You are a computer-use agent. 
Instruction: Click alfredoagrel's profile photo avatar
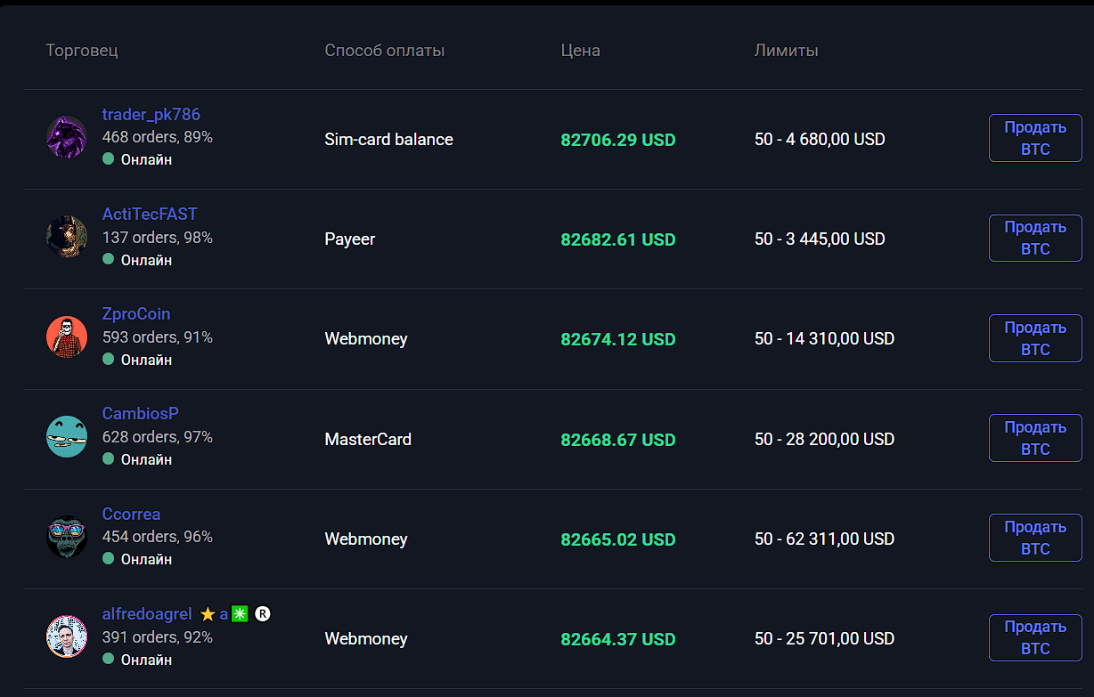click(x=67, y=637)
